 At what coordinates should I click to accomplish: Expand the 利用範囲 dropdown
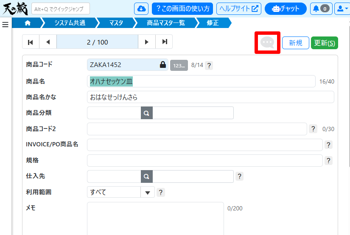[147, 193]
